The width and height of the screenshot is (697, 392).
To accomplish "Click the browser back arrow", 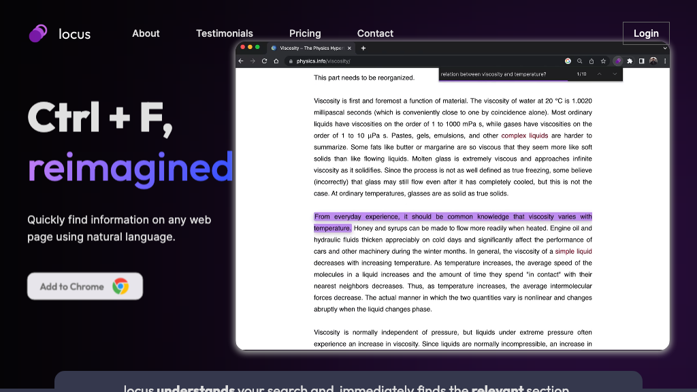I will pos(241,61).
